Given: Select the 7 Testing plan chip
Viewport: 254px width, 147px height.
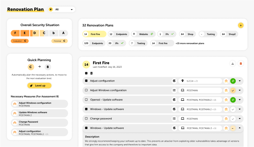Looking at the screenshot, I should (138, 43).
